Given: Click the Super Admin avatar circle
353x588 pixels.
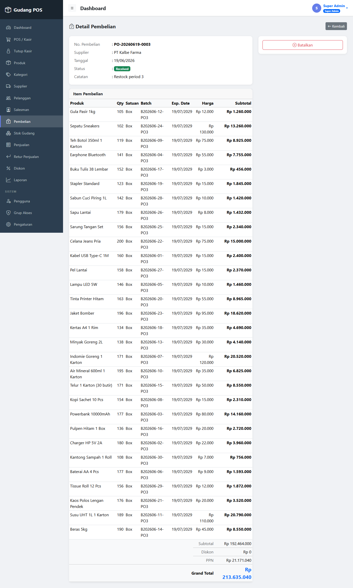Looking at the screenshot, I should pyautogui.click(x=316, y=8).
